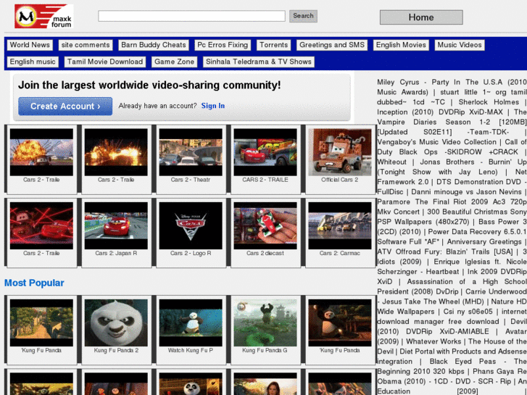The width and height of the screenshot is (527, 395).
Task: Open Sinhala Teledrama & TV Shows
Action: tap(259, 62)
